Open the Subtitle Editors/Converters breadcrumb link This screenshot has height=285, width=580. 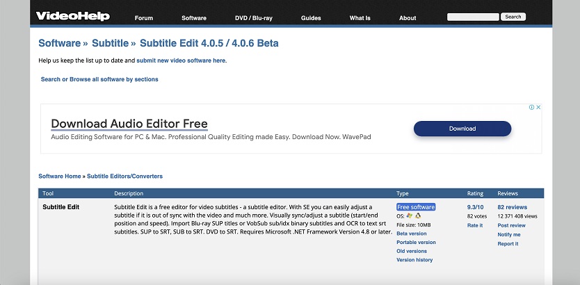point(124,177)
